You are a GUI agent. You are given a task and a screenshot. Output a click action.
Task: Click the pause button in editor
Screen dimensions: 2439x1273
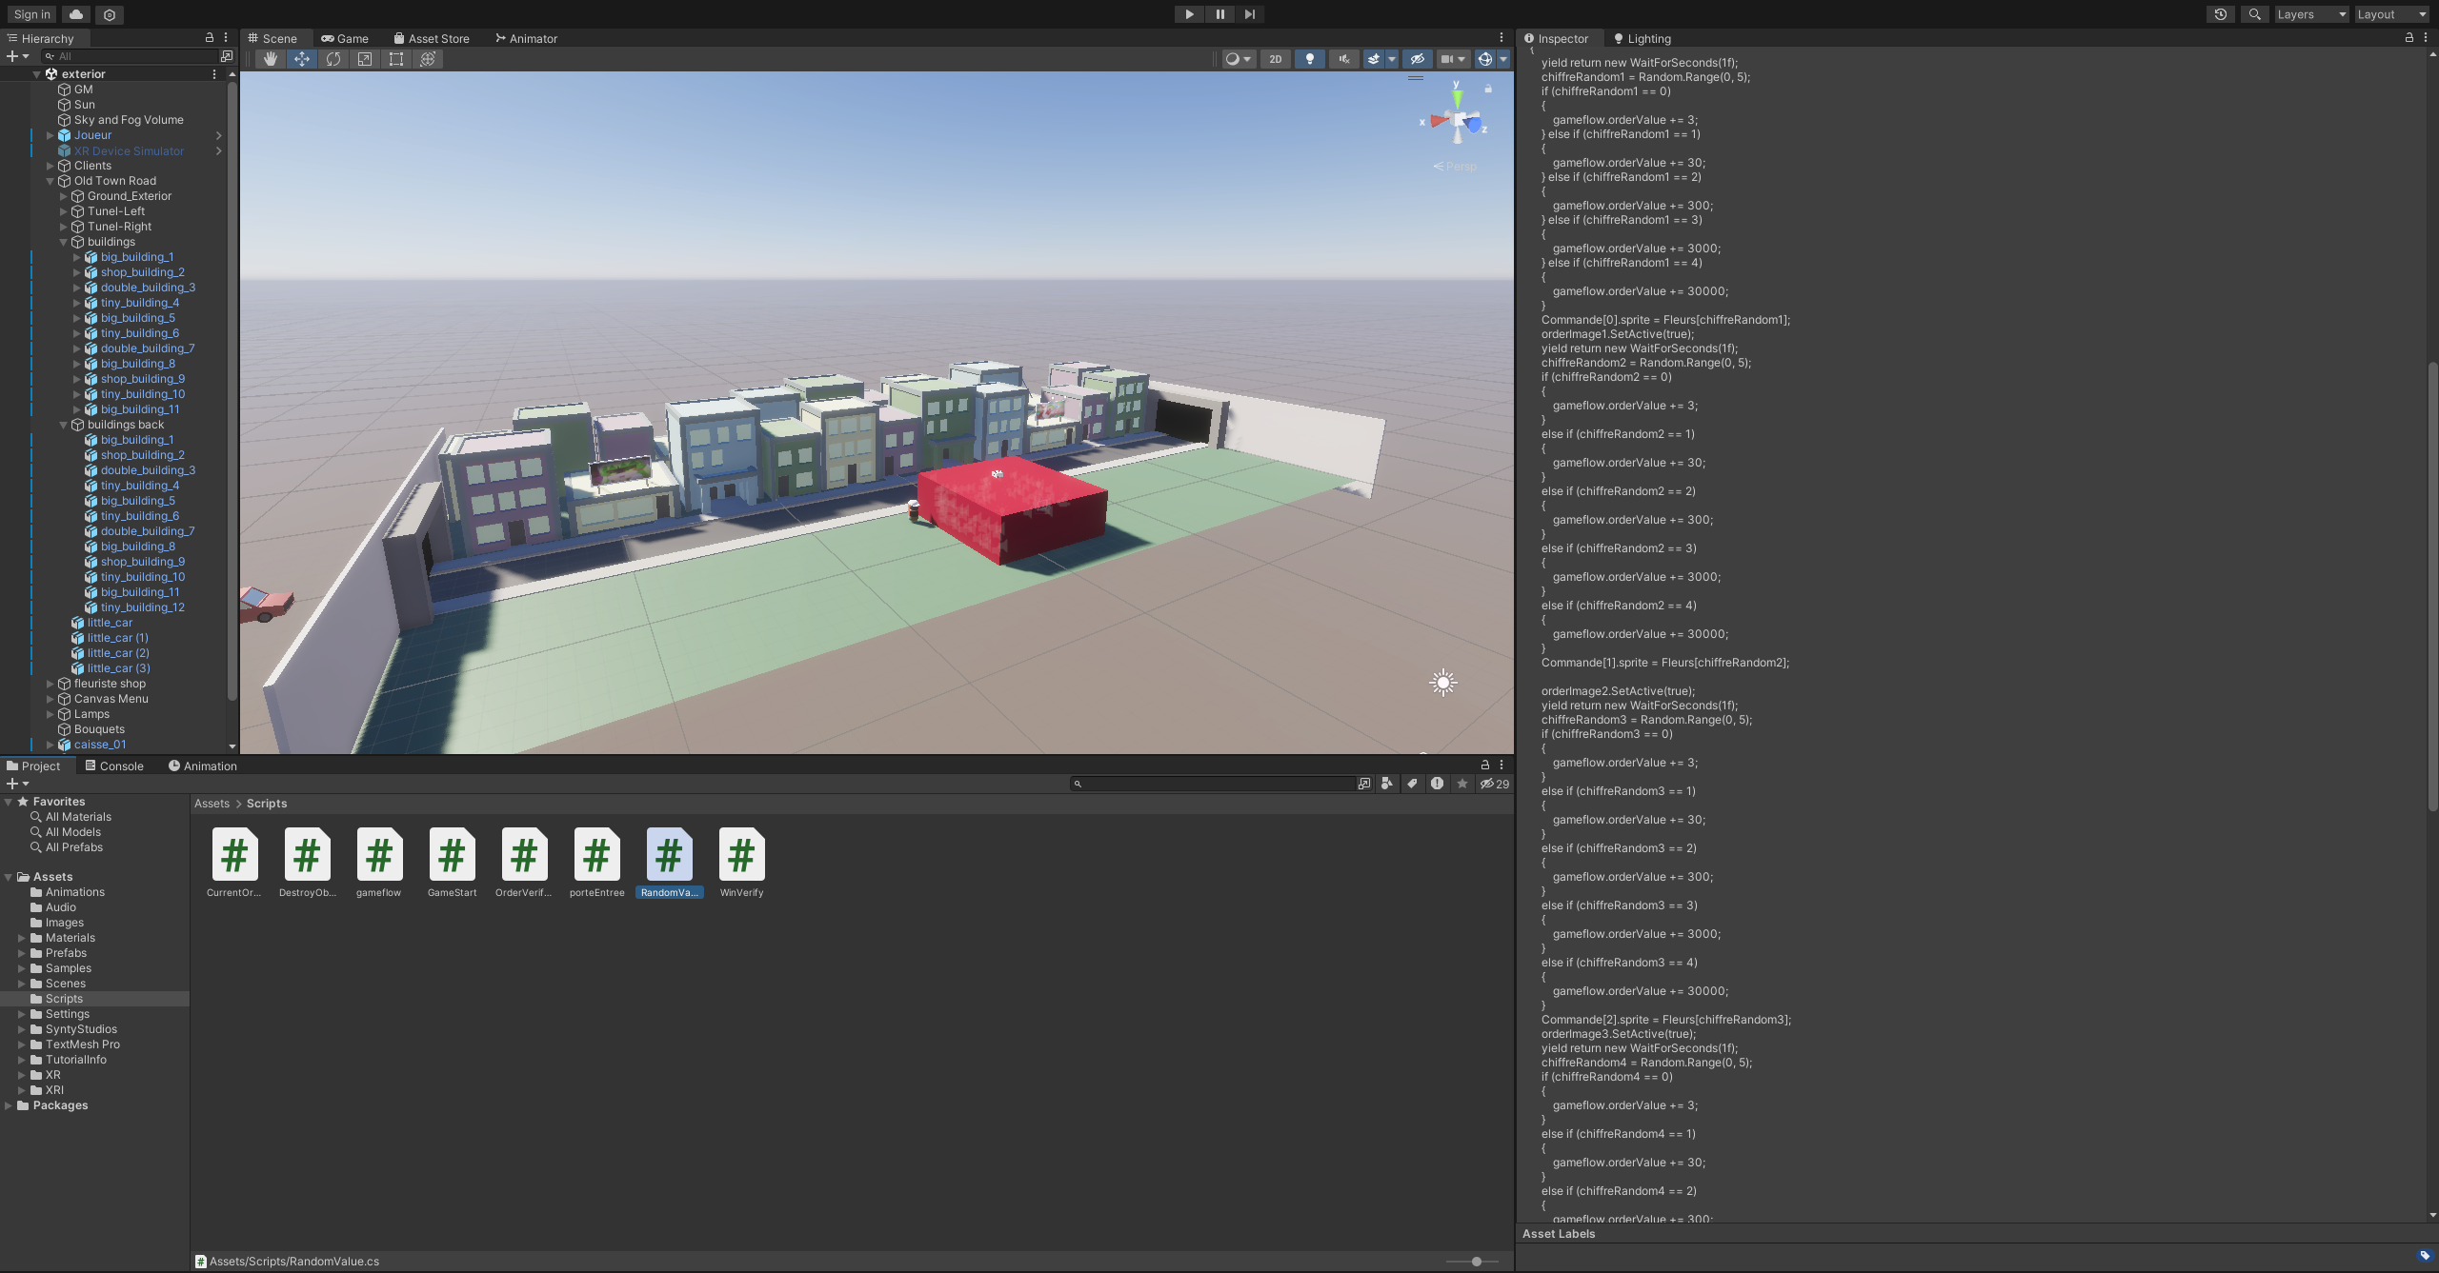coord(1219,14)
